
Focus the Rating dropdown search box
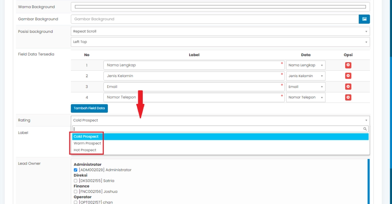coord(220,129)
